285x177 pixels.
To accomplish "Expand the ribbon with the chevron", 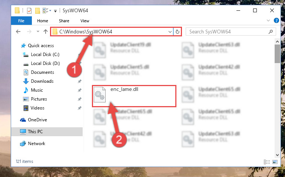I will click(x=268, y=20).
